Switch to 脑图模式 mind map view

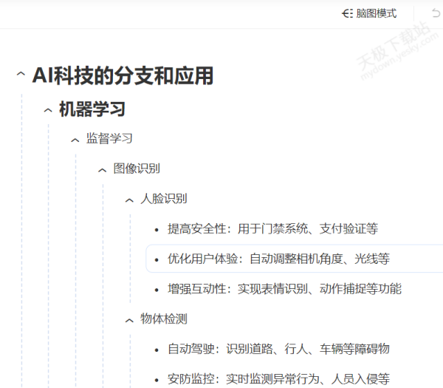tap(369, 13)
